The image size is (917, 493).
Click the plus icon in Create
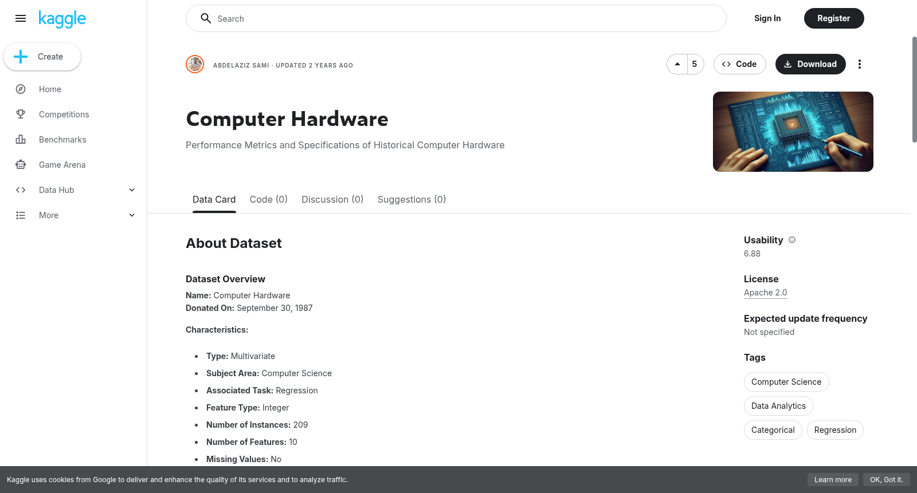[21, 57]
